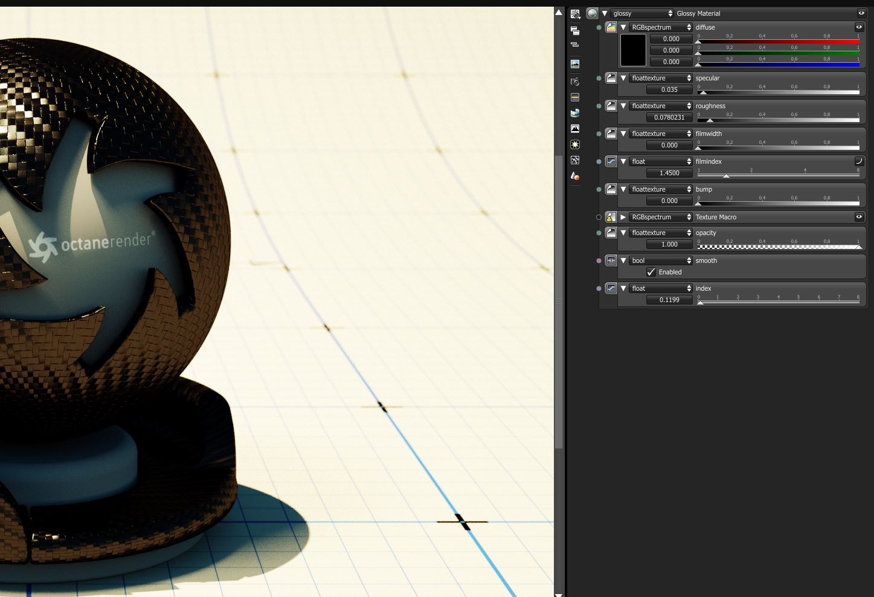Image resolution: width=874 pixels, height=597 pixels.
Task: Click the opacity checkered slider track
Action: [x=779, y=247]
